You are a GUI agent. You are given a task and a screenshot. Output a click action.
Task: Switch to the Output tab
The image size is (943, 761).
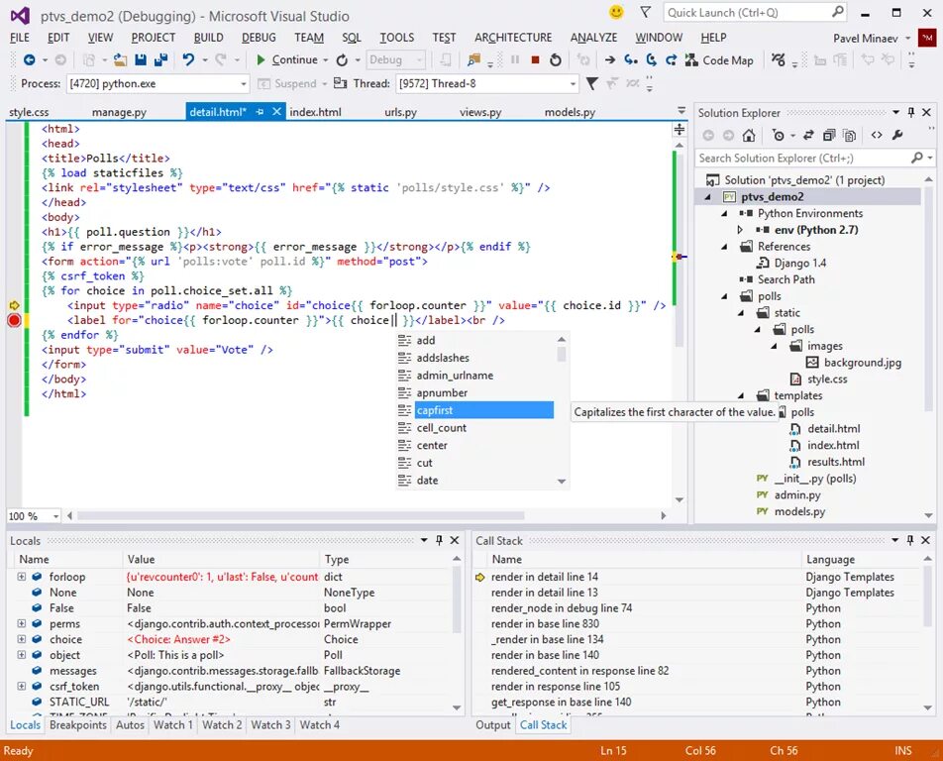point(492,725)
